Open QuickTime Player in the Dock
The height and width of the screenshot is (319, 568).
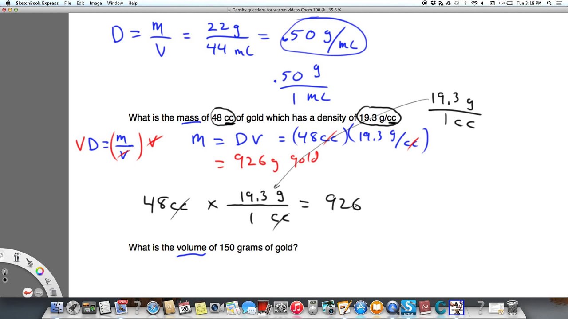tap(392, 307)
